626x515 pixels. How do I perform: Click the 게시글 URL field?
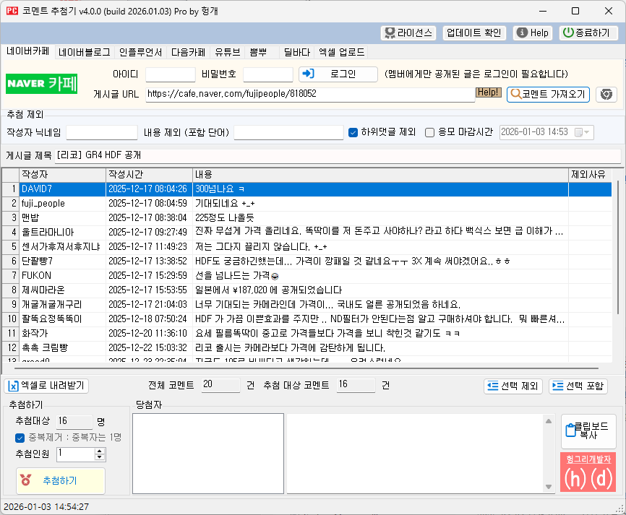pos(310,94)
